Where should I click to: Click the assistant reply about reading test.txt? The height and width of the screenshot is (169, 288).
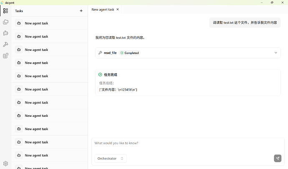(x=120, y=38)
